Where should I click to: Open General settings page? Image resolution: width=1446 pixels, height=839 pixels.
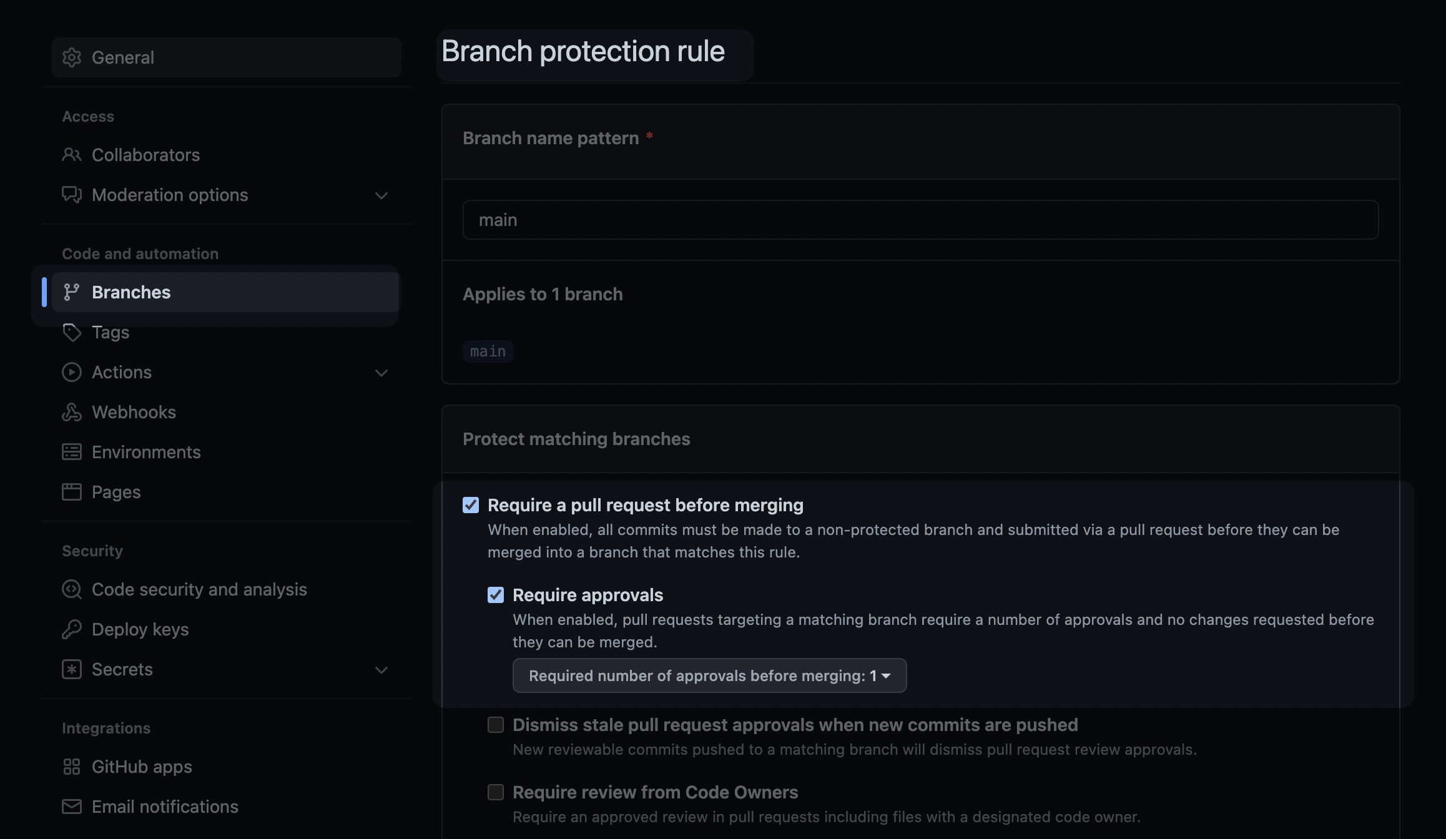pyautogui.click(x=227, y=57)
